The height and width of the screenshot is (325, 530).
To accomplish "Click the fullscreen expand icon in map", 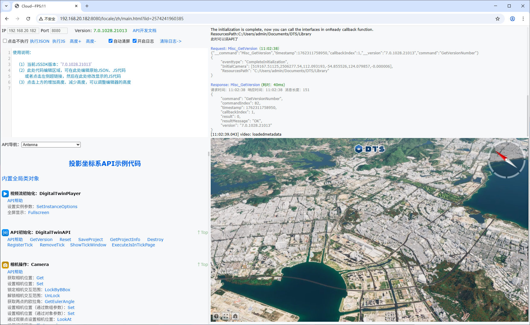I will click(226, 316).
